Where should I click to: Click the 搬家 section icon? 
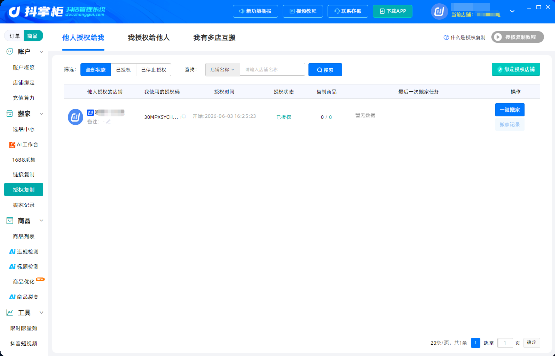click(10, 114)
